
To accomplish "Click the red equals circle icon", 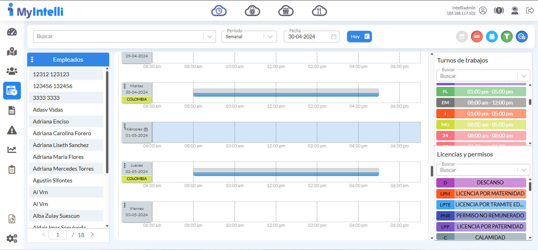I will click(477, 37).
